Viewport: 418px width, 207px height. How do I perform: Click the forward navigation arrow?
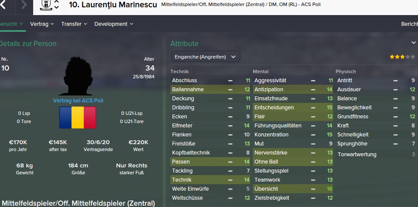24,5
